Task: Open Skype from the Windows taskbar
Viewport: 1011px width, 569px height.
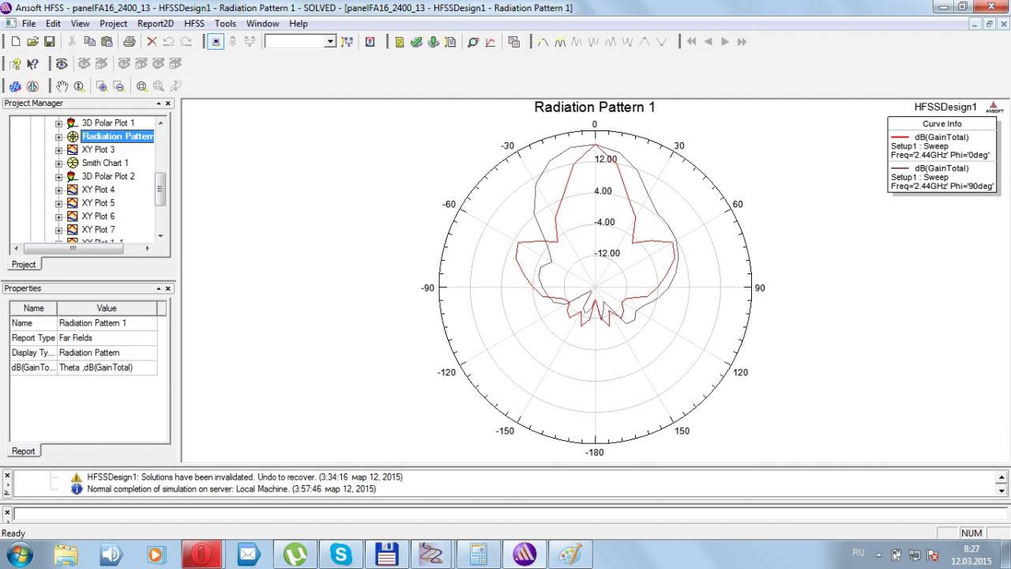Action: (x=342, y=554)
